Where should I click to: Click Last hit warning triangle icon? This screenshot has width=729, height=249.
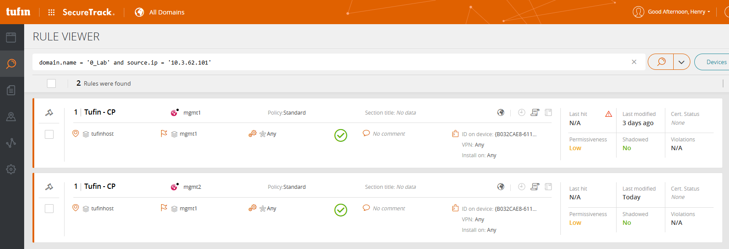tap(609, 114)
